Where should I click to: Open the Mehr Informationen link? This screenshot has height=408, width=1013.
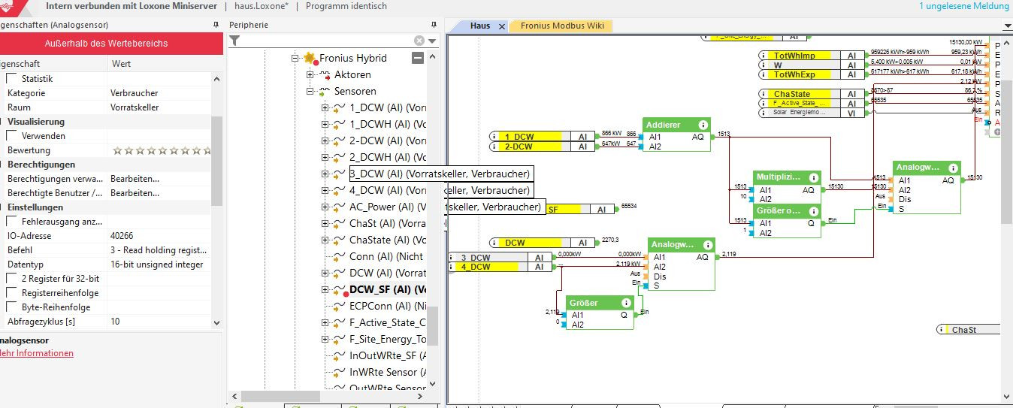[36, 353]
